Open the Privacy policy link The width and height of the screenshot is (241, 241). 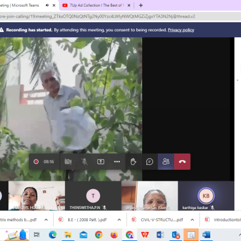181,30
